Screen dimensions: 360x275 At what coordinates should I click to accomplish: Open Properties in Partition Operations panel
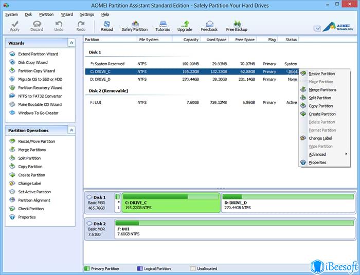[23, 217]
